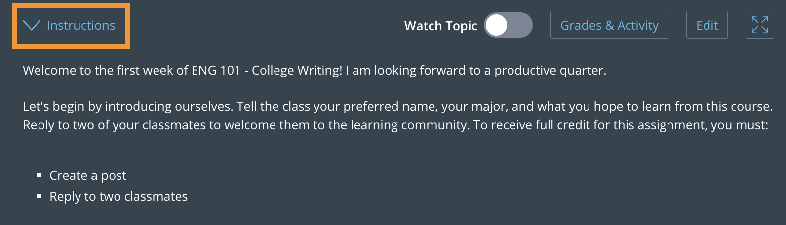Click the Instructions heading label
Image resolution: width=786 pixels, height=225 pixels.
tap(81, 26)
